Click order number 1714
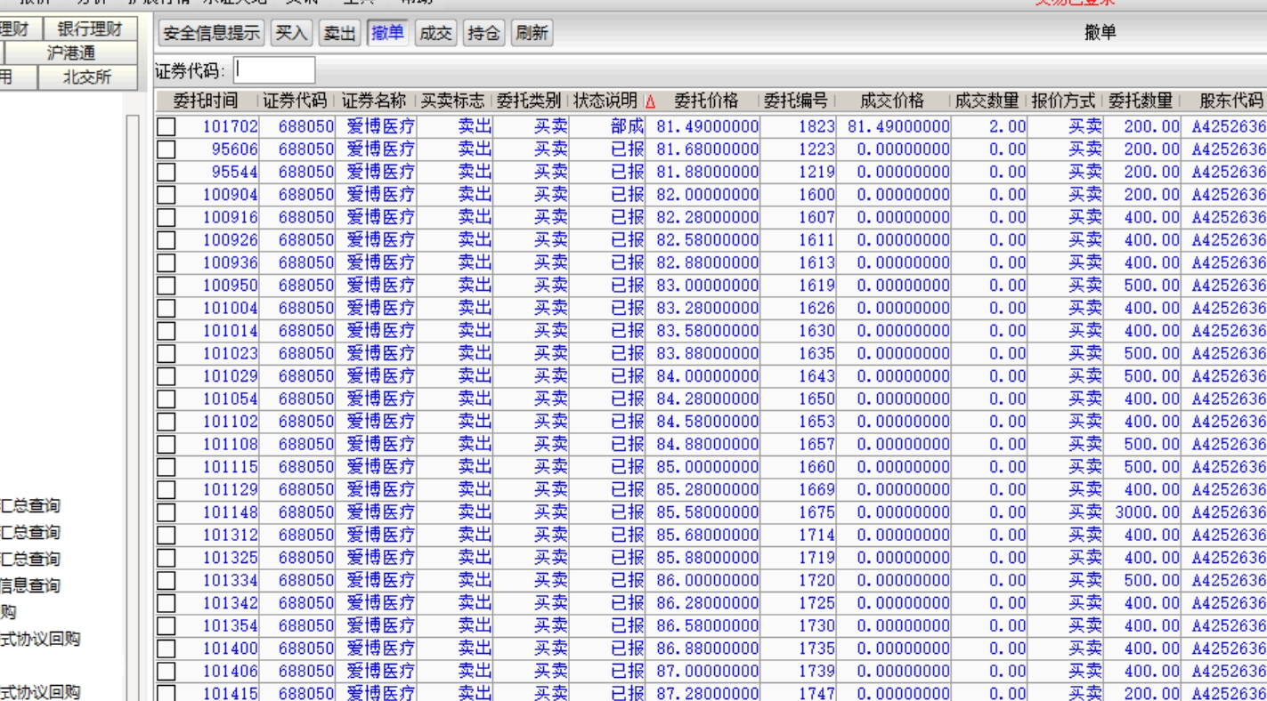This screenshot has height=701, width=1267. point(816,535)
